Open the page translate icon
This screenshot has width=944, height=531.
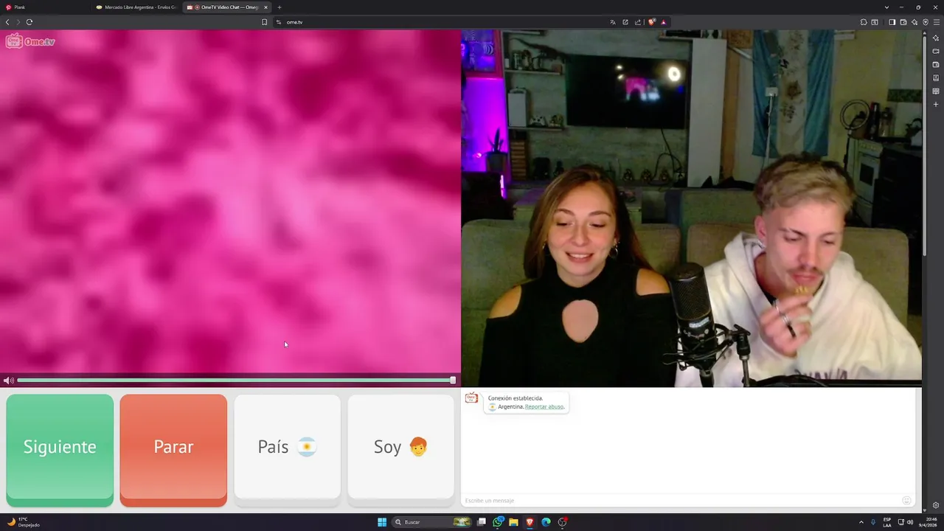613,22
